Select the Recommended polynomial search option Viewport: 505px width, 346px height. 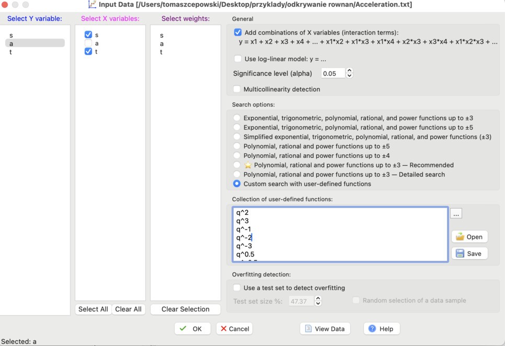[x=238, y=165]
